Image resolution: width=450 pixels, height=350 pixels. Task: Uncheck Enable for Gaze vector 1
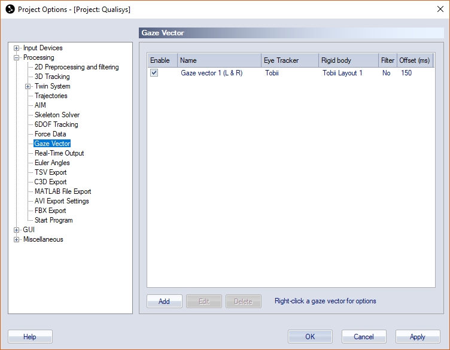pyautogui.click(x=154, y=73)
